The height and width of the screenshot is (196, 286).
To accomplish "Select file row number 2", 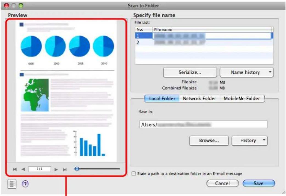I will pos(204,42).
